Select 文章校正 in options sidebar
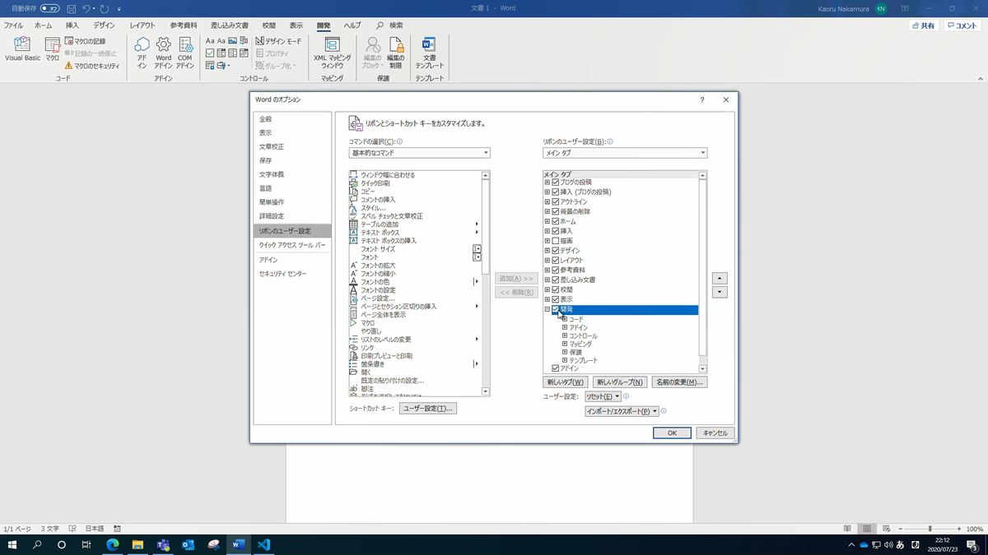This screenshot has height=555, width=988. [292, 146]
